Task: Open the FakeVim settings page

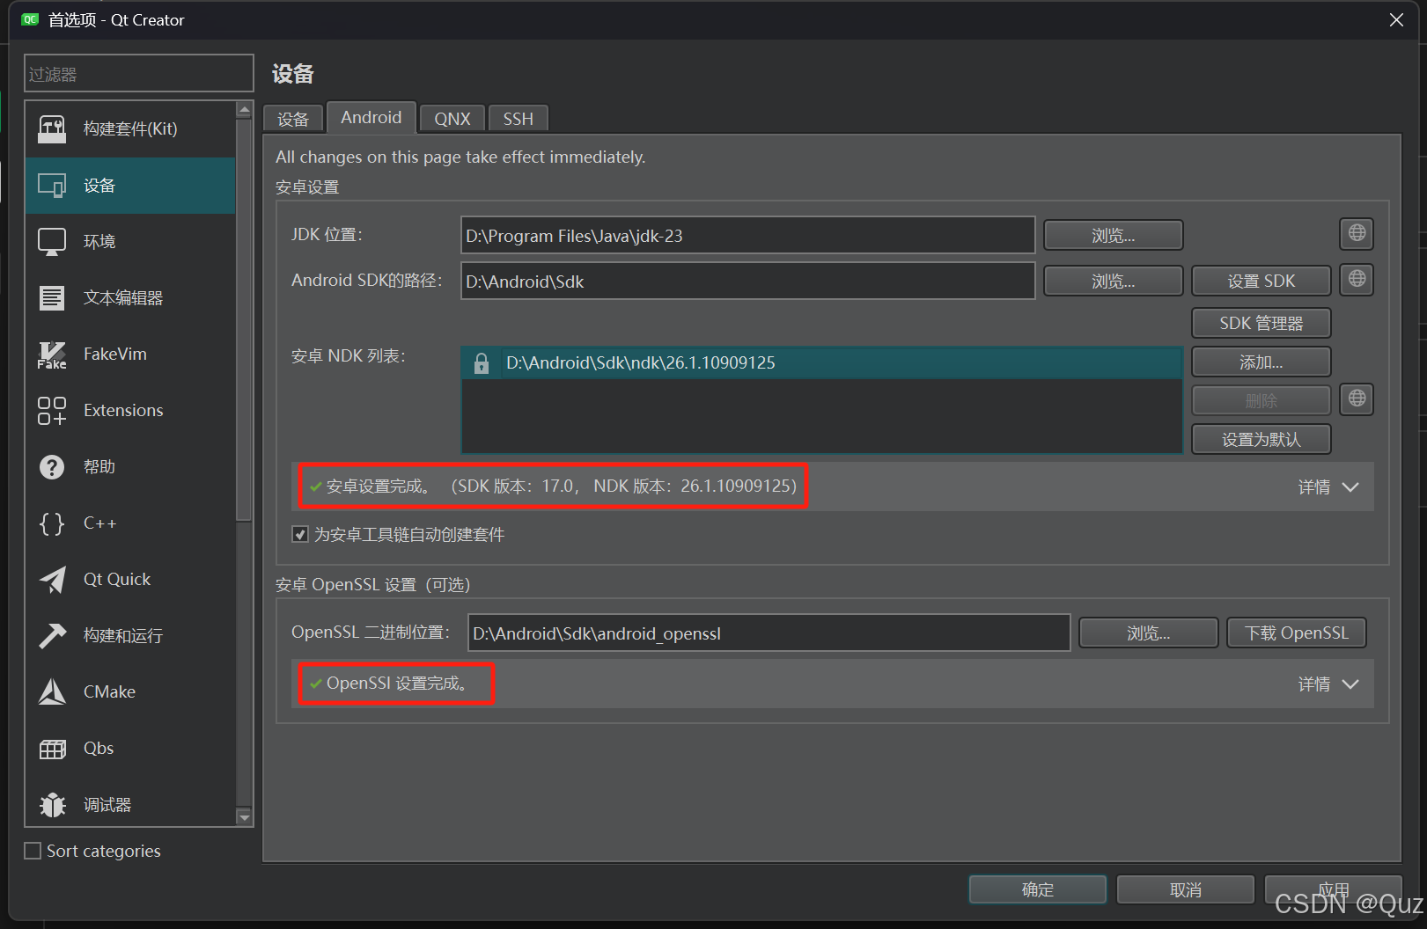Action: (114, 354)
